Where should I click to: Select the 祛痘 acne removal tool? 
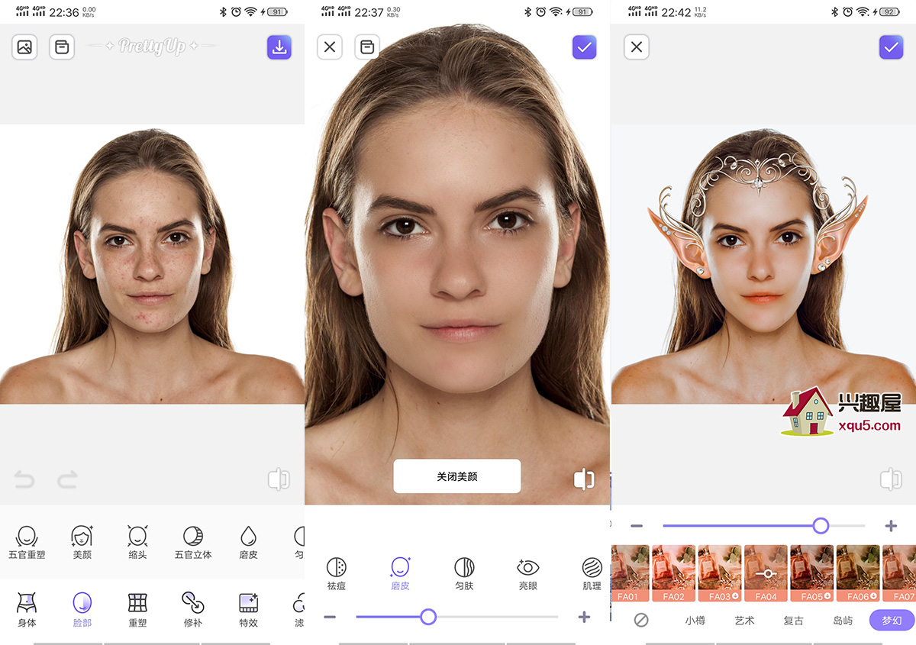coord(337,573)
